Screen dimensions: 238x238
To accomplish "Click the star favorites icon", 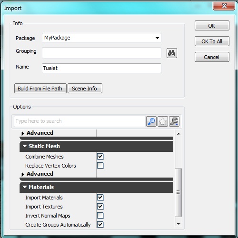I will 163,121.
